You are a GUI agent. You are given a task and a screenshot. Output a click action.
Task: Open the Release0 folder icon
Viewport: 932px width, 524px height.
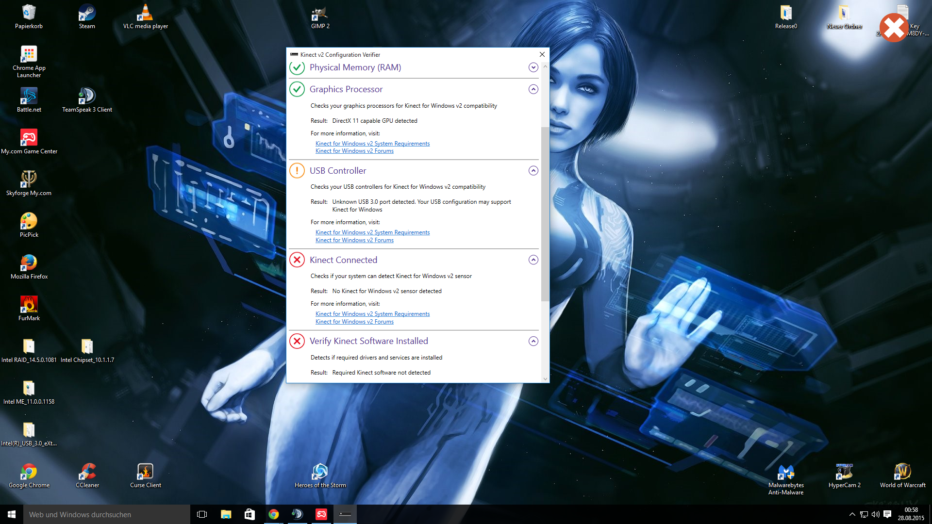786,16
